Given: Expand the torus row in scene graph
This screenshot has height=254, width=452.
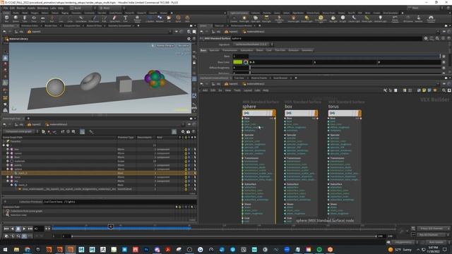Looking at the screenshot, I should tap(8, 177).
